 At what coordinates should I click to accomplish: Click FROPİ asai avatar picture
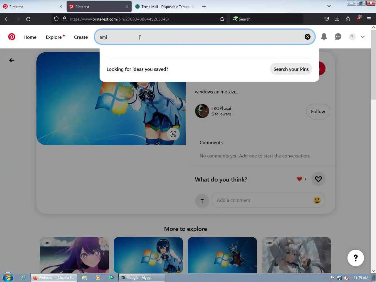[202, 111]
